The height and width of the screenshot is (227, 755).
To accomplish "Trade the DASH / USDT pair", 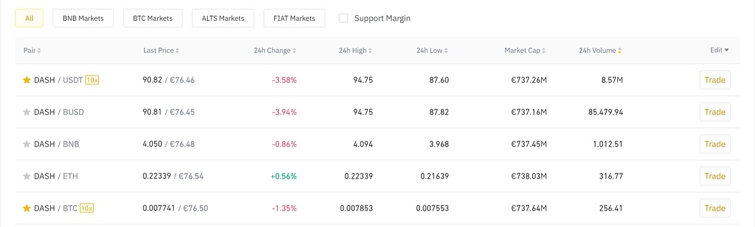I will click(x=715, y=80).
